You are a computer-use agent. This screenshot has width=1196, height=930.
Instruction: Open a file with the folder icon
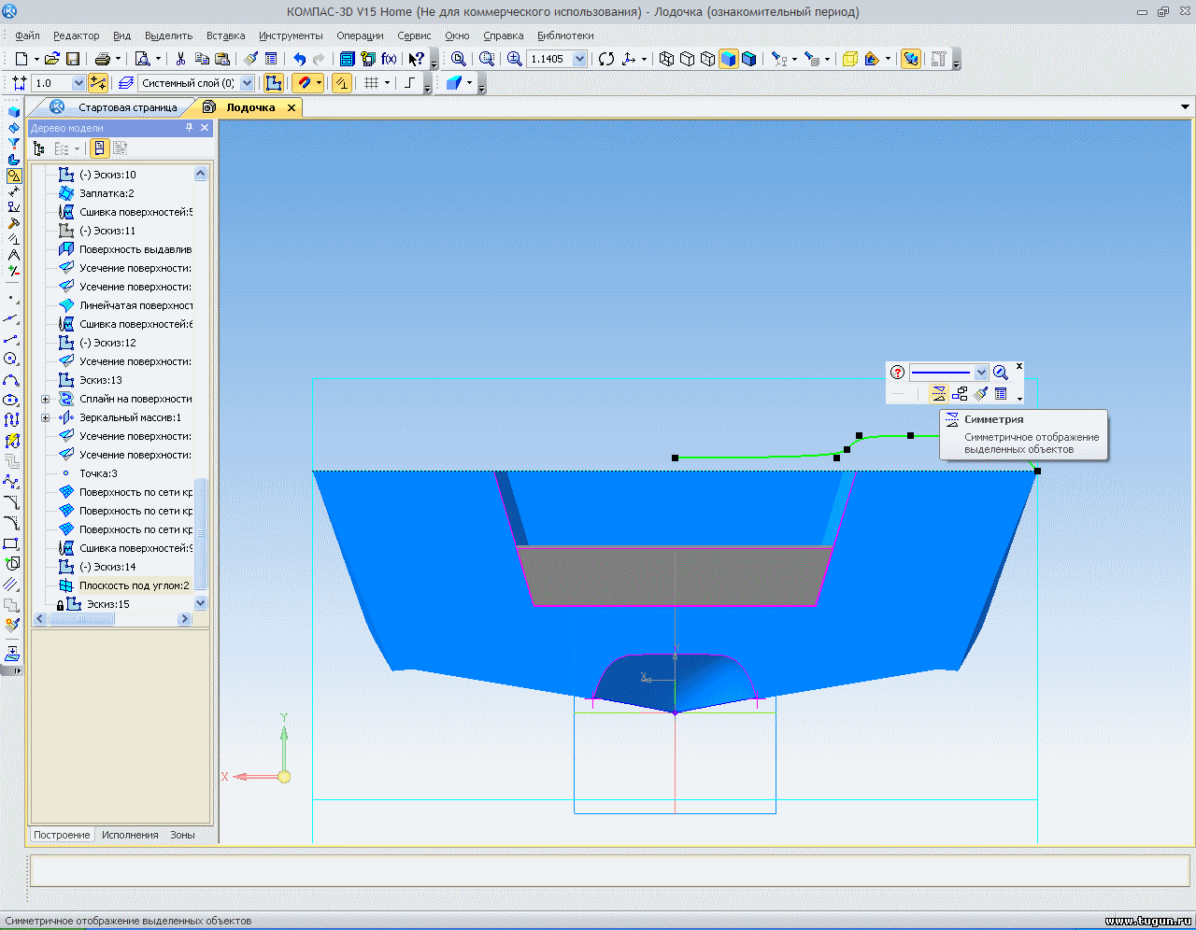click(x=52, y=59)
